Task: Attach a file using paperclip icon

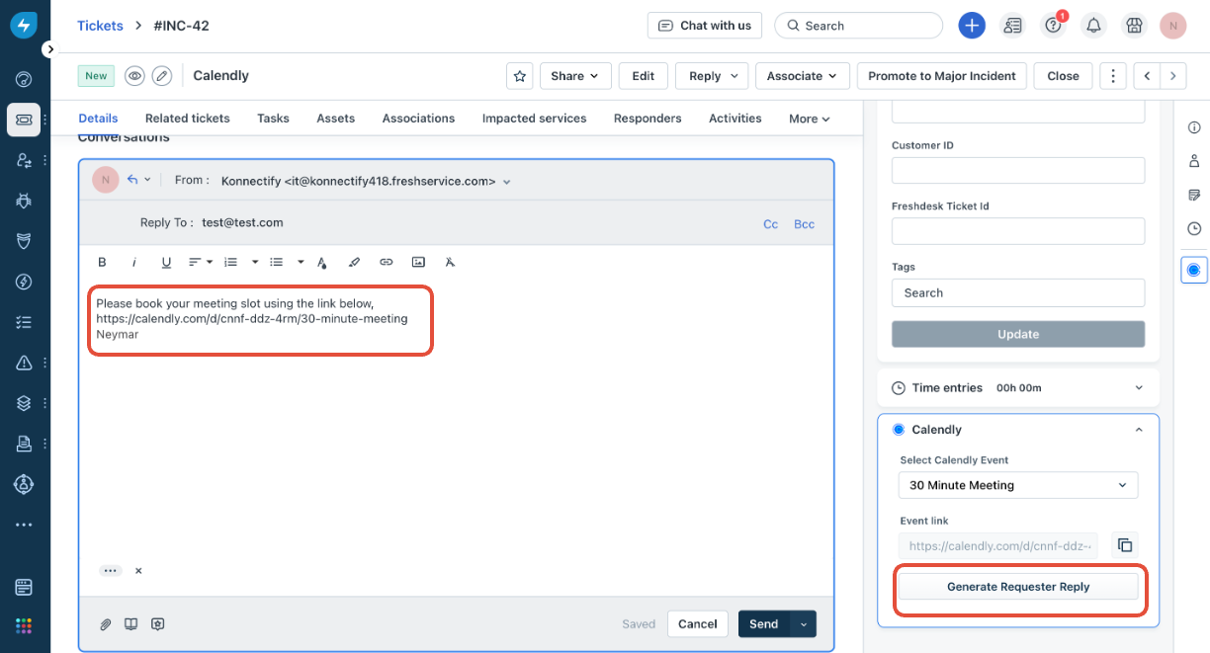Action: pos(106,624)
